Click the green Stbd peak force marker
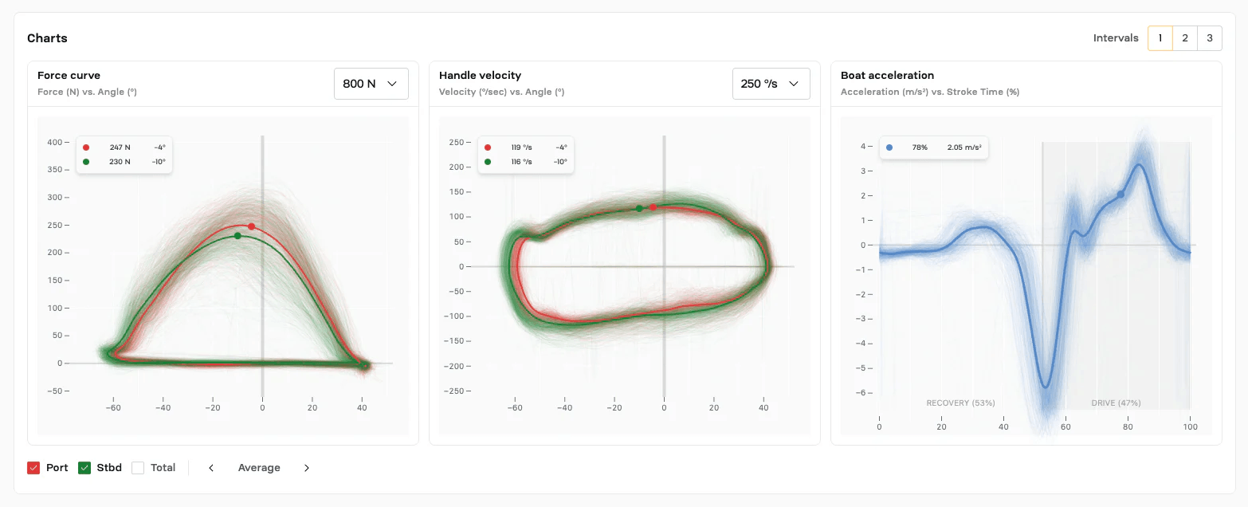Image resolution: width=1248 pixels, height=507 pixels. point(237,236)
